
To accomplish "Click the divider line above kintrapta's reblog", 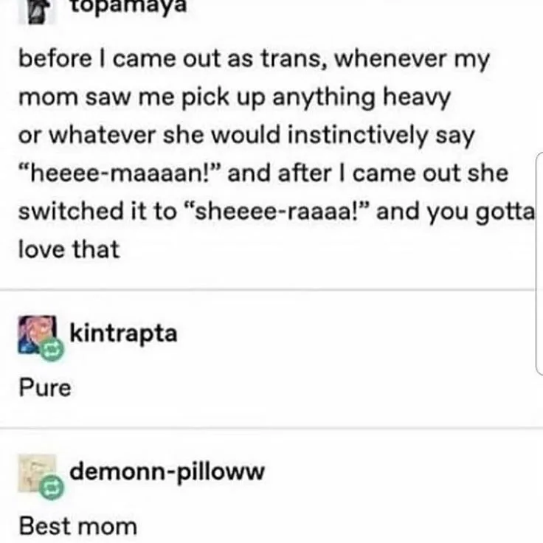I will pos(267,289).
